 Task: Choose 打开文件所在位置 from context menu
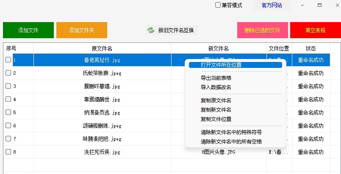pyautogui.click(x=235, y=65)
